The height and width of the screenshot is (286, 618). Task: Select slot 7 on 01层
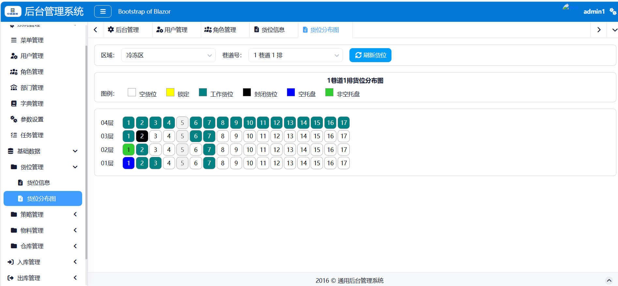point(209,163)
